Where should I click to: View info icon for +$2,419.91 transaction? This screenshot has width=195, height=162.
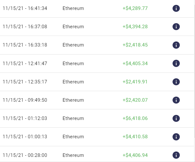[x=176, y=82]
